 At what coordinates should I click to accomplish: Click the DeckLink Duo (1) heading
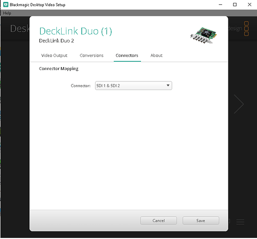tap(75, 31)
